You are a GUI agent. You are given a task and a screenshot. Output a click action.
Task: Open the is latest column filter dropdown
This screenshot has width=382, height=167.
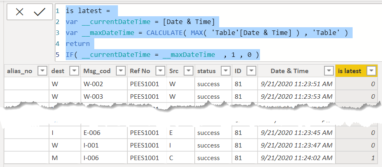tap(371, 71)
